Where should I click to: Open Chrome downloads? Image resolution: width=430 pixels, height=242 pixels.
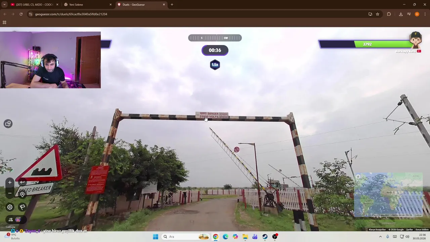(x=401, y=14)
